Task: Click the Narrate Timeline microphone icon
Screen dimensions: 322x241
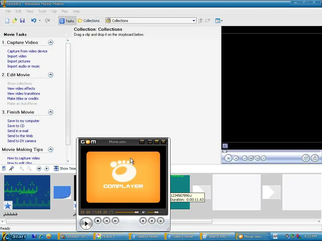Action: tap(12, 169)
